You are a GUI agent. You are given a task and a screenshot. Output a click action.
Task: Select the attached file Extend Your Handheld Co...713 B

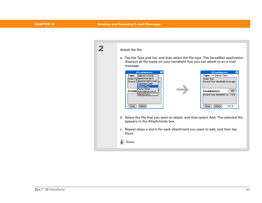pos(219,95)
